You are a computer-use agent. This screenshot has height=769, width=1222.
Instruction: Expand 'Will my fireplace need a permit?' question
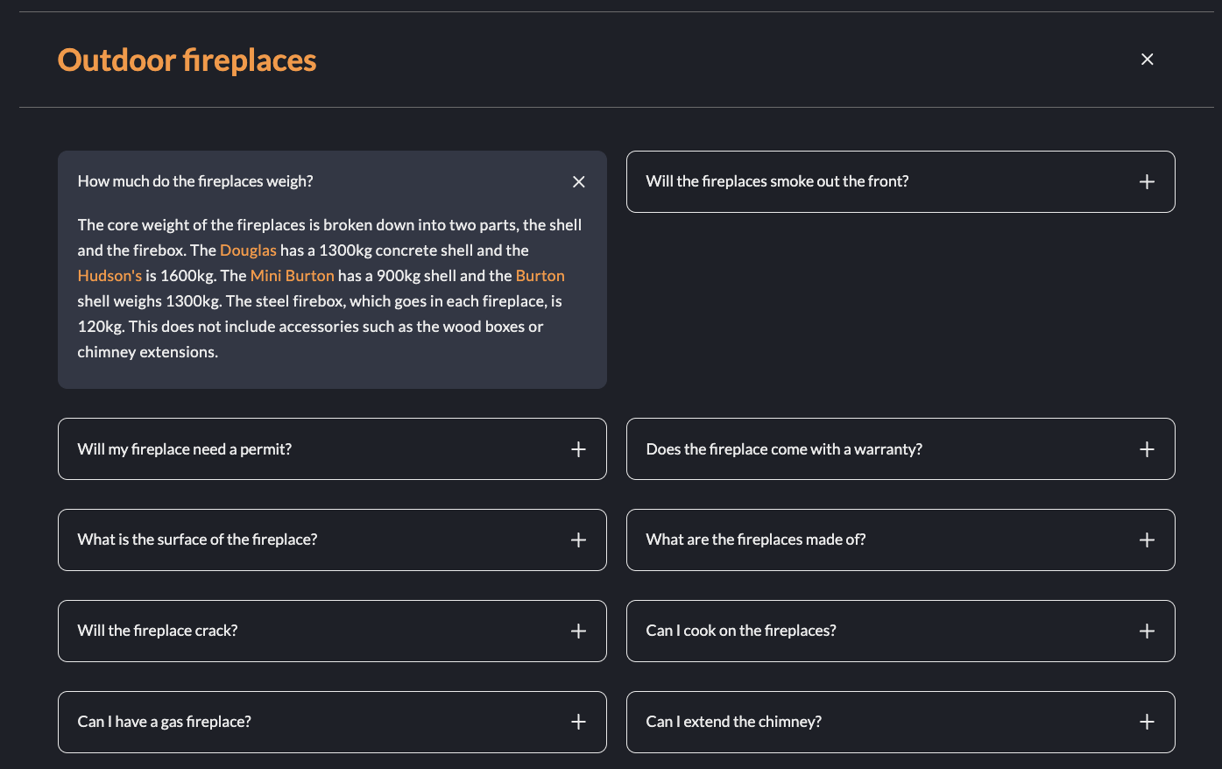(185, 449)
